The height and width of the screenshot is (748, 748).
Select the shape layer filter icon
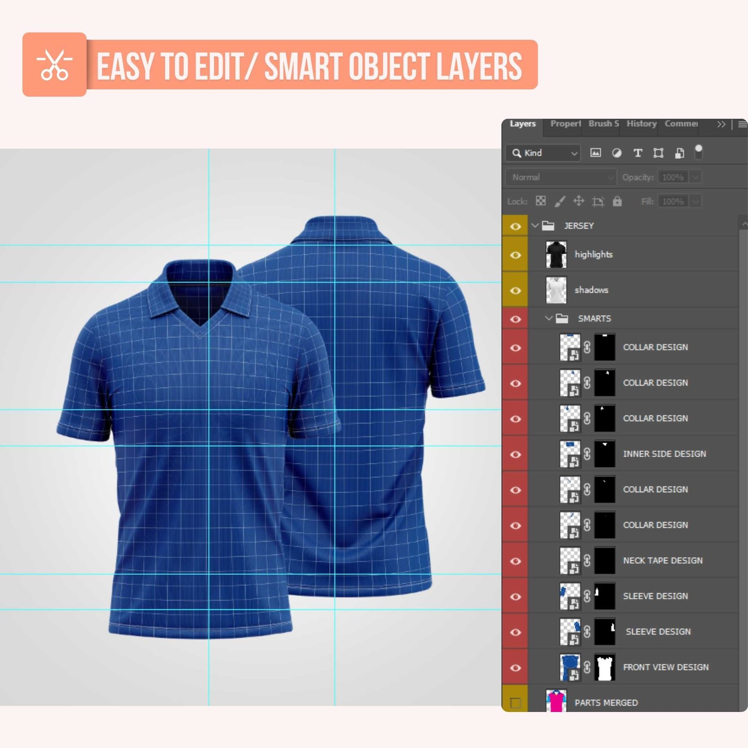coord(658,153)
